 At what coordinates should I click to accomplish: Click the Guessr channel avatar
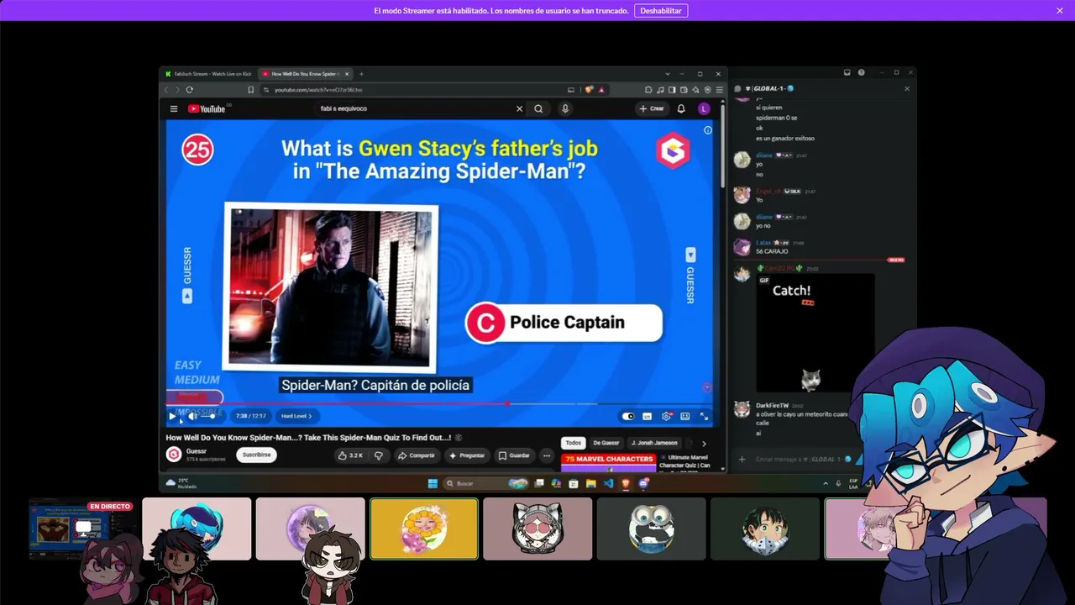coord(174,455)
